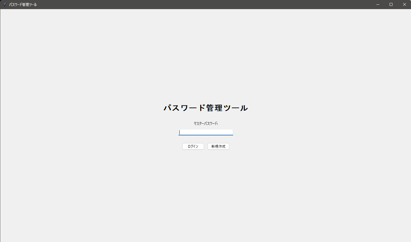Minimize the パスワード管理ツール window
This screenshot has width=411, height=242.
[378, 4]
